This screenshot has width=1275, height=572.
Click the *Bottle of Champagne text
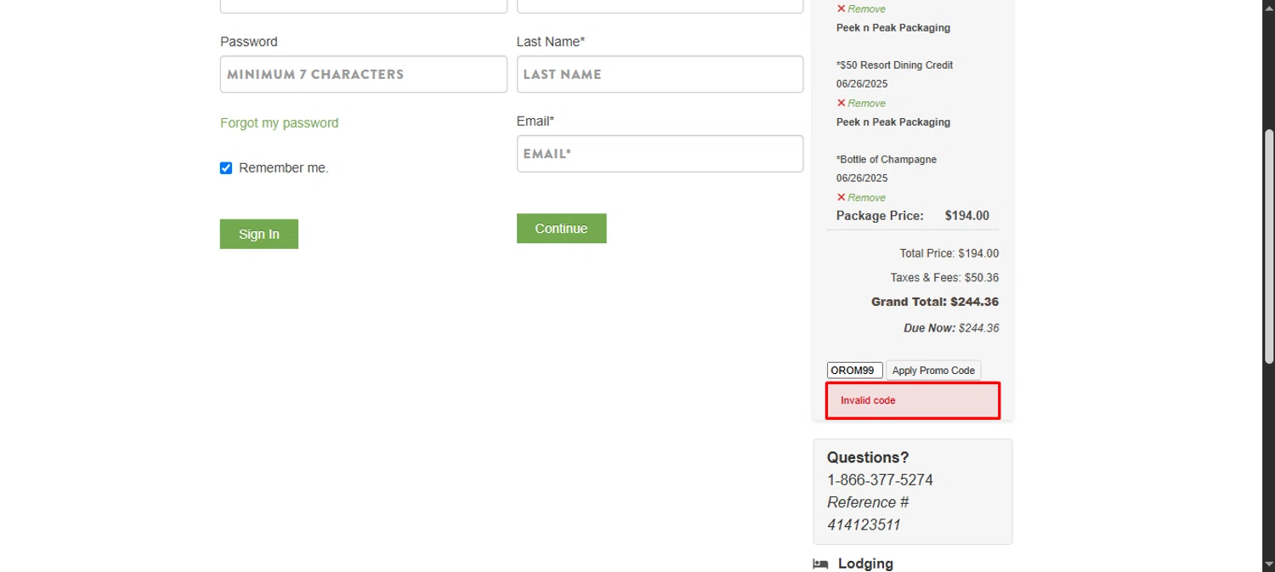point(887,159)
